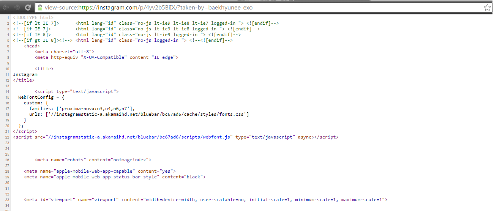This screenshot has height=211, width=494.
Task: Click the "<!DOCTYPE html>" line
Action: tap(33, 17)
